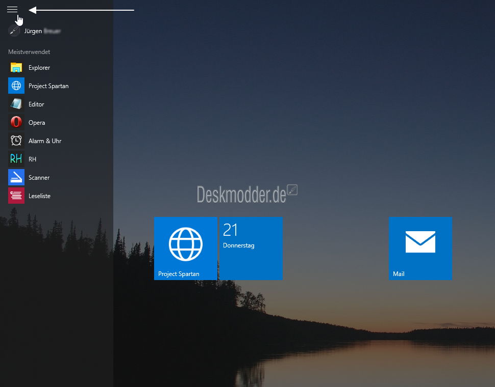The image size is (495, 387).
Task: Click the user avatar picture
Action: click(14, 31)
